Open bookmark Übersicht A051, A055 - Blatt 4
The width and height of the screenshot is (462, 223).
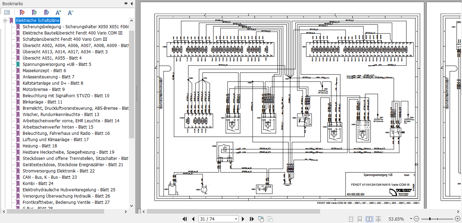coord(52,58)
